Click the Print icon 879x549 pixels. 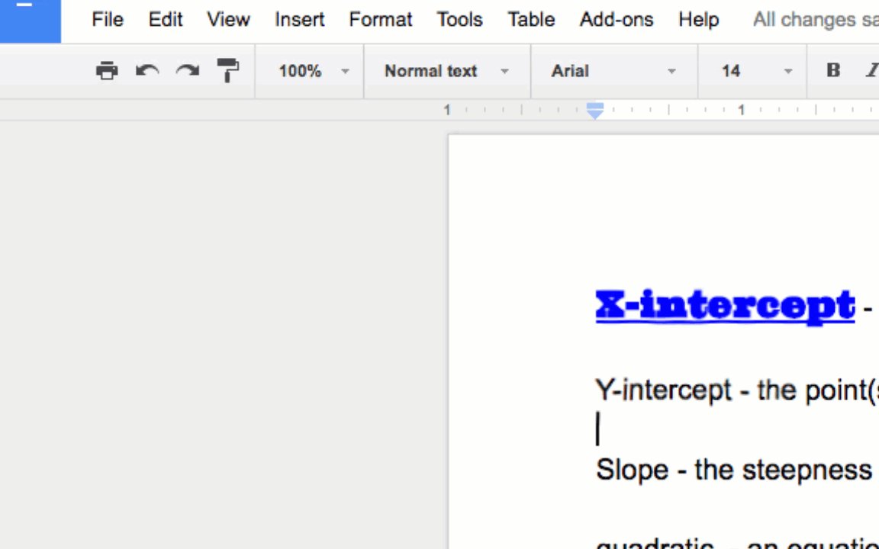coord(107,71)
